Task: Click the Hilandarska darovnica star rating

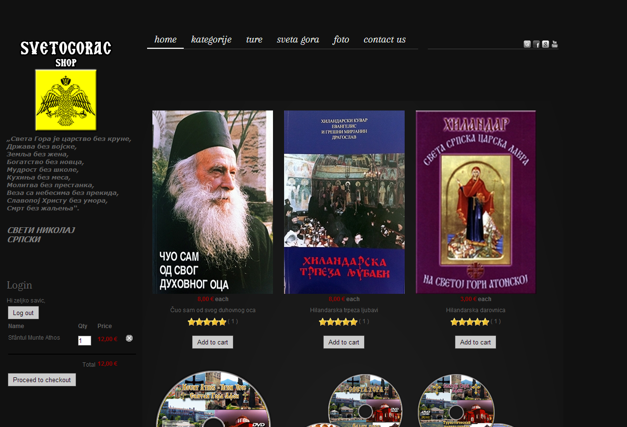Action: pos(470,322)
